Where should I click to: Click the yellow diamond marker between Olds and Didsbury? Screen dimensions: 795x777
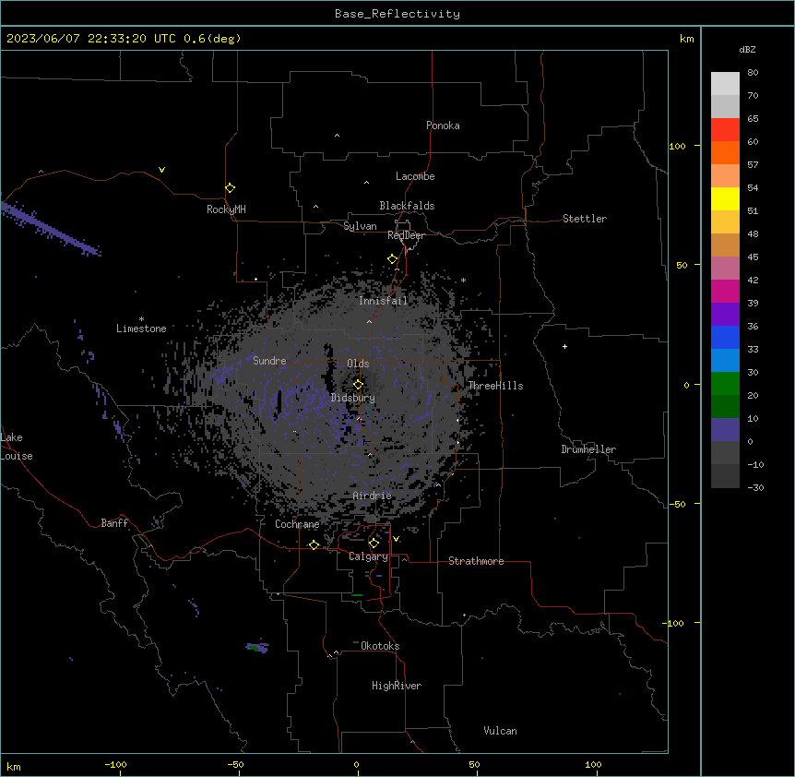pos(358,384)
